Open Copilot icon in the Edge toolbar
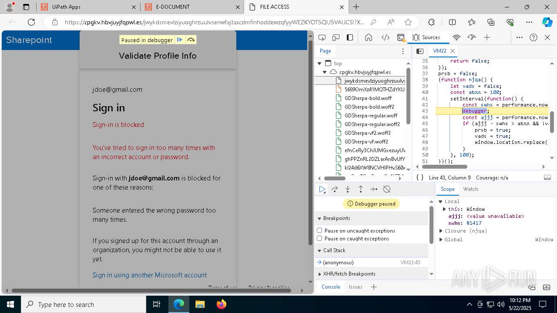Screen dimensions: 557x313 click(547, 22)
